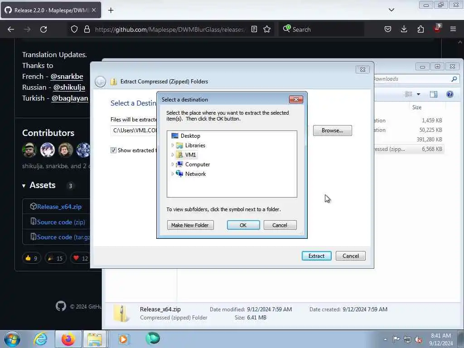Toggle Explorer preview pane icon
464x348 pixels.
434,94
